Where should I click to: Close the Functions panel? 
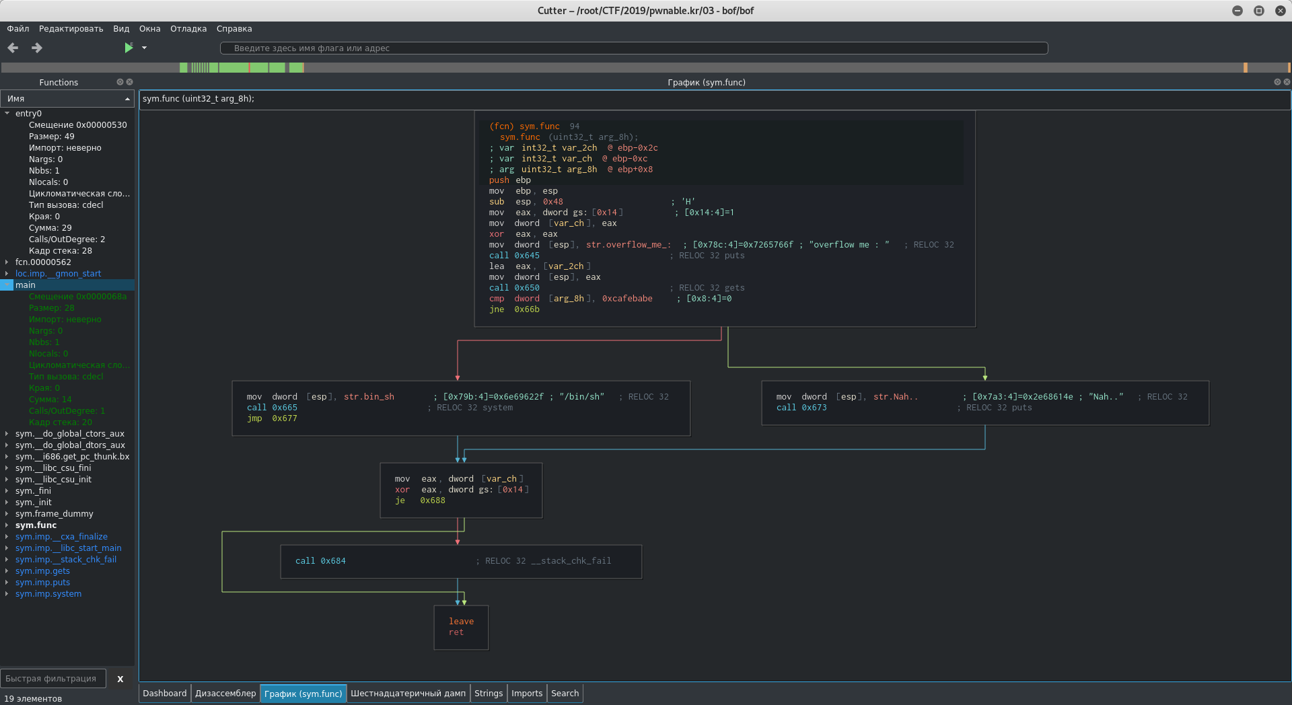tap(130, 82)
